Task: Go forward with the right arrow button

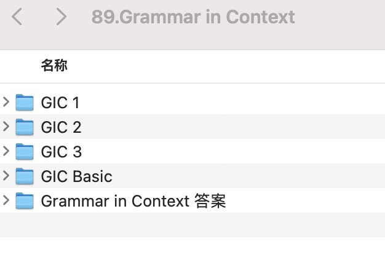Action: 61,17
